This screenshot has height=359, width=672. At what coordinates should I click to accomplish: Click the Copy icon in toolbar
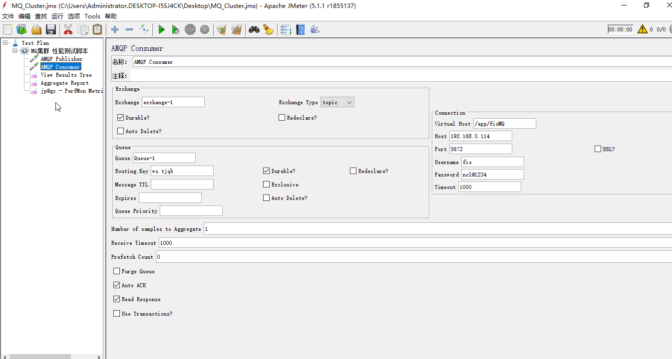point(83,29)
